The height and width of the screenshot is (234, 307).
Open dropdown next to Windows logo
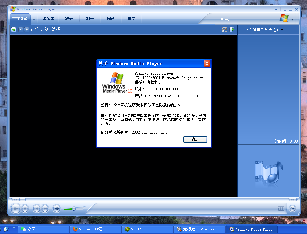[x=292, y=19]
